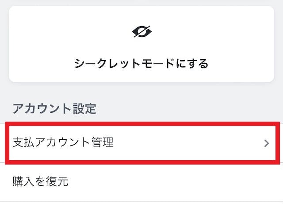
Task: Open the payment account row's disclosure chevron
Action: coord(266,143)
